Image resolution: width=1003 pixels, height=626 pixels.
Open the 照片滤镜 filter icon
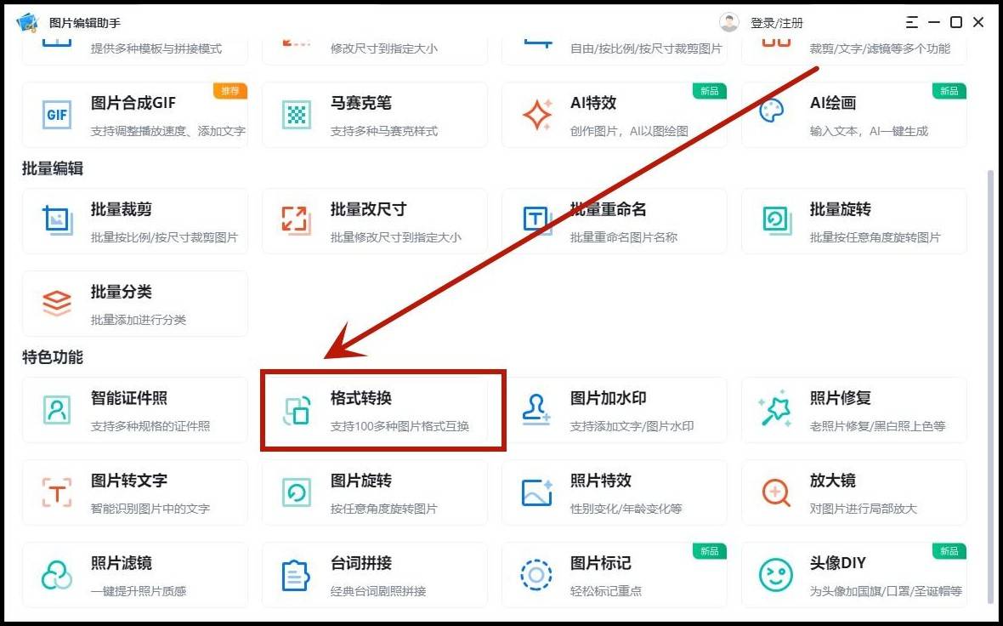pyautogui.click(x=57, y=575)
